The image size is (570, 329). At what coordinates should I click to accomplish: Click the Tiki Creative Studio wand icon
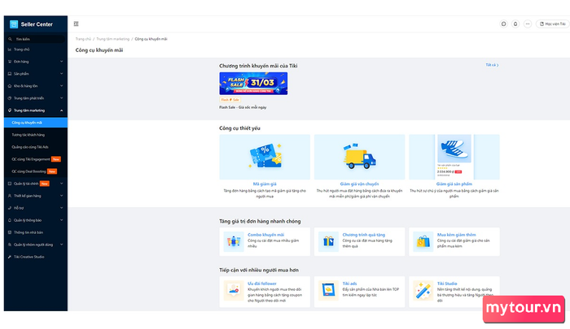pos(10,257)
